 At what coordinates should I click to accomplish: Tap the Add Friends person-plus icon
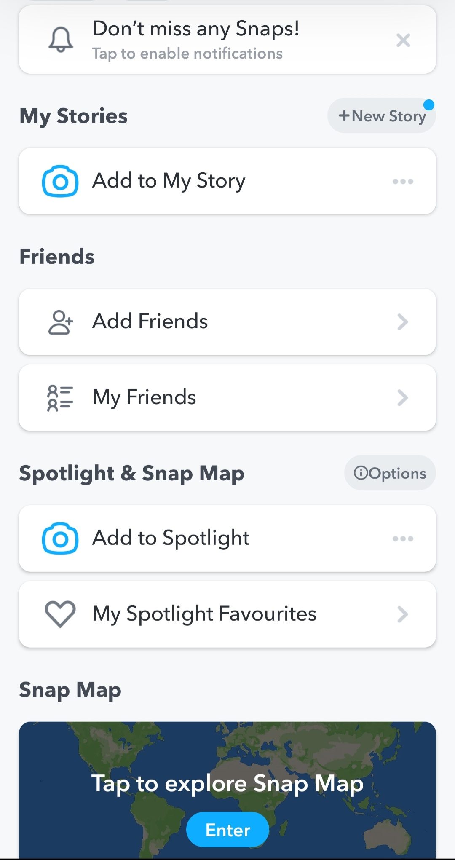60,322
